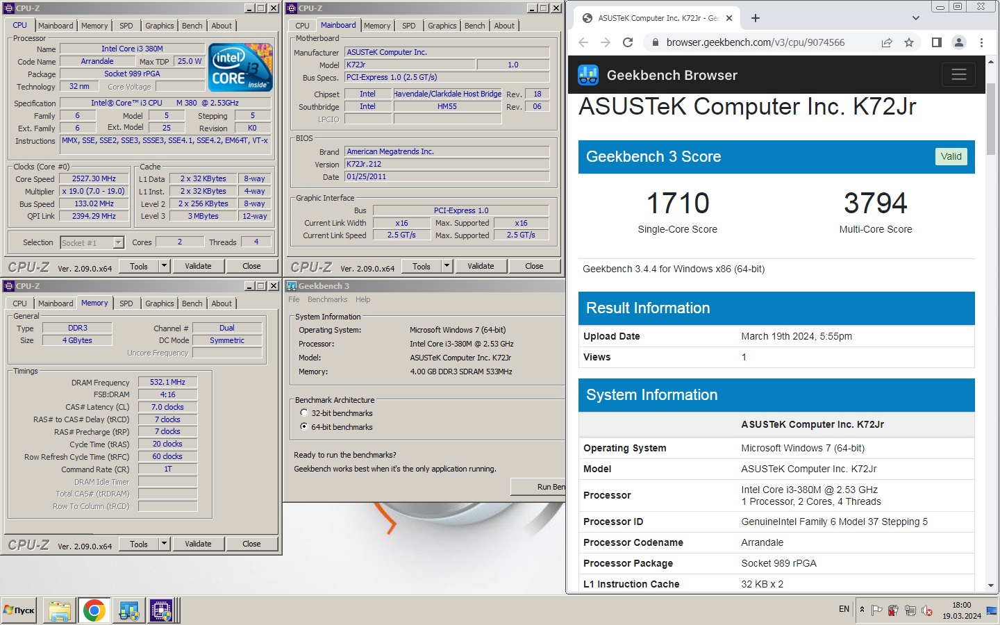Click the network tray icon
Image resolution: width=1000 pixels, height=625 pixels.
(x=910, y=610)
